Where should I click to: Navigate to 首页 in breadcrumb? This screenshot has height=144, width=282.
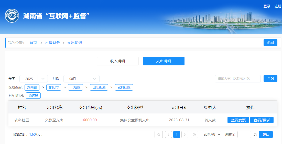33,43
